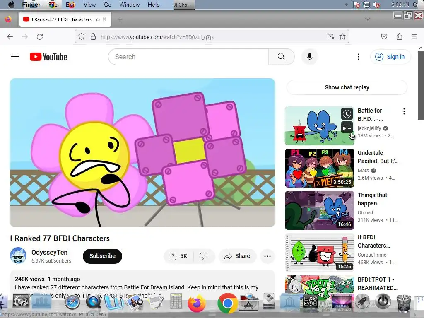Screen dimensions: 424x318
Task: Open the Window menu
Action: point(130,5)
